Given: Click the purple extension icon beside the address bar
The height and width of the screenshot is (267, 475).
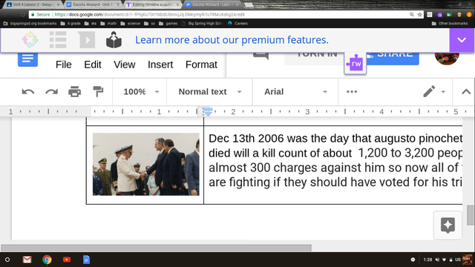Looking at the screenshot, I should point(439,15).
